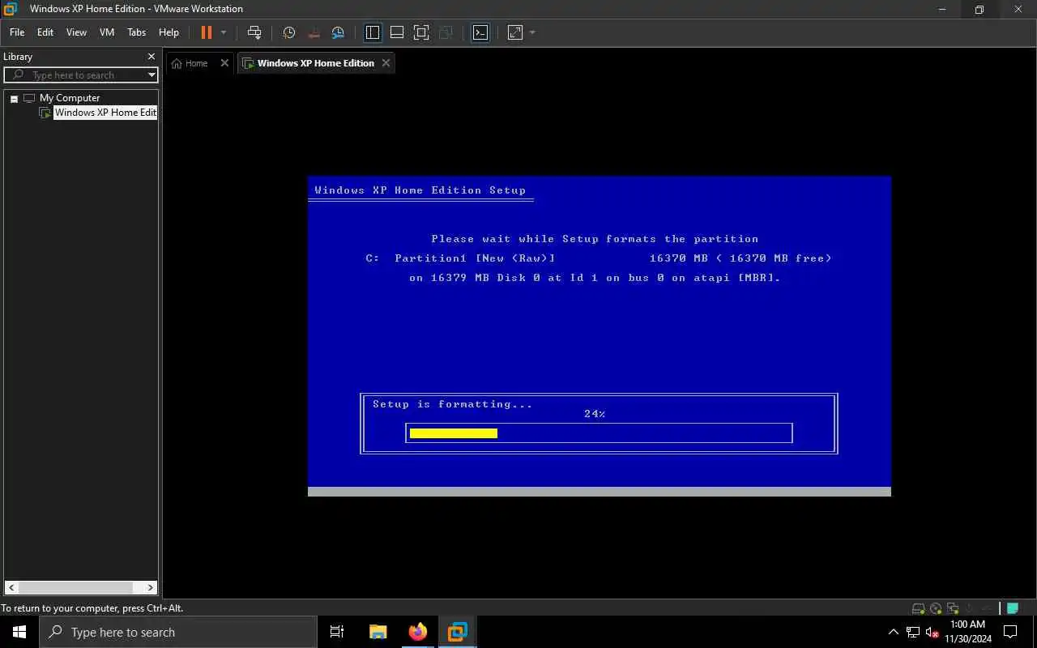Click the CD/DVD device status icon

936,608
